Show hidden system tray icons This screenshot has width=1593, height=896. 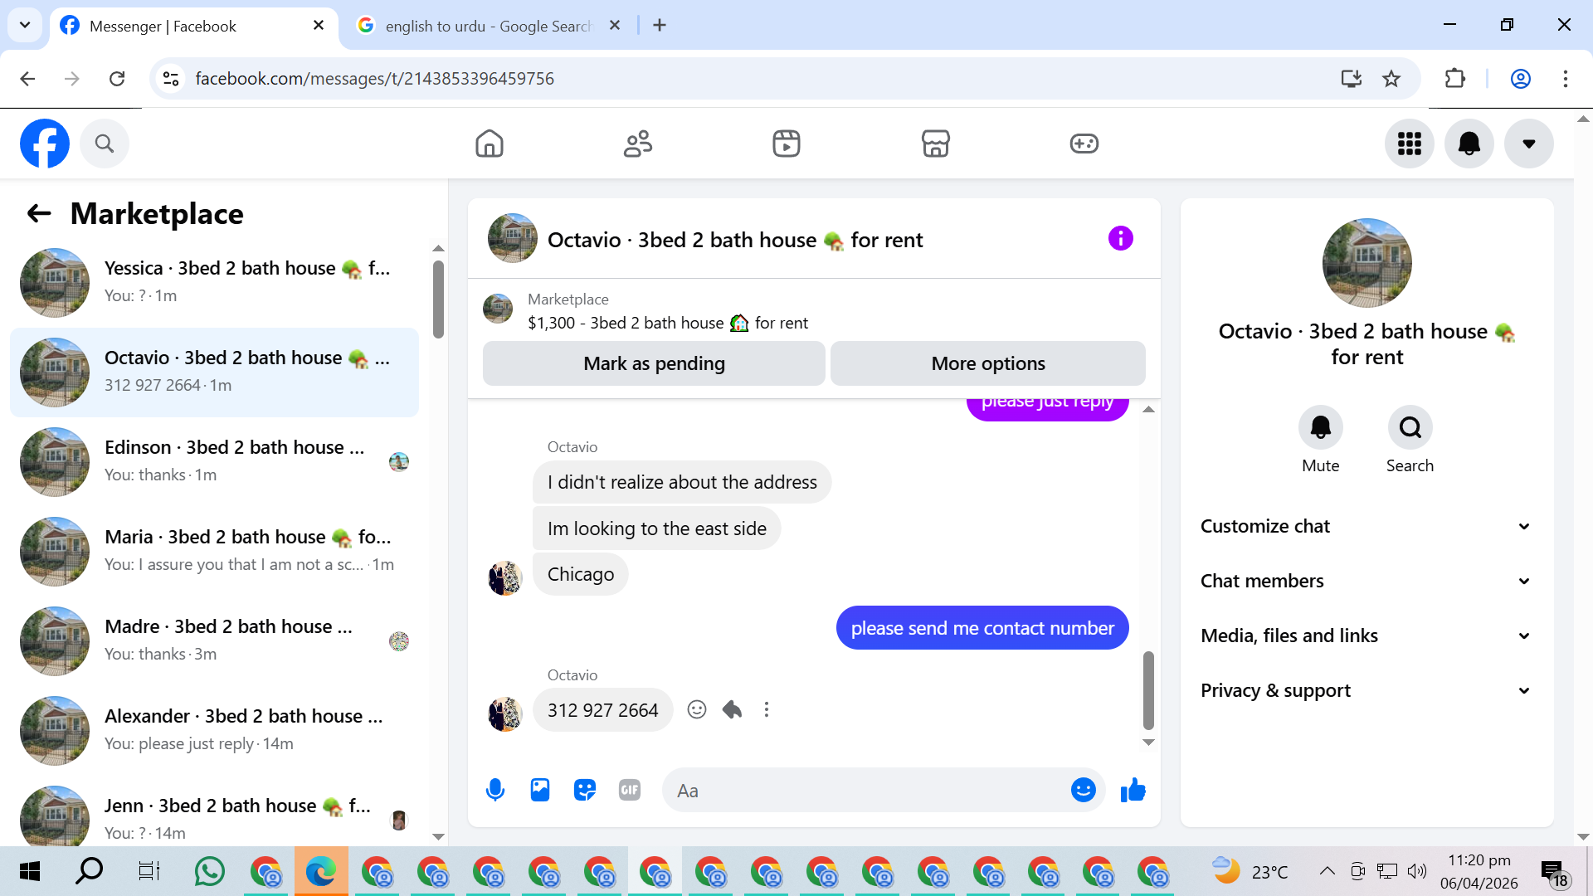(x=1327, y=871)
